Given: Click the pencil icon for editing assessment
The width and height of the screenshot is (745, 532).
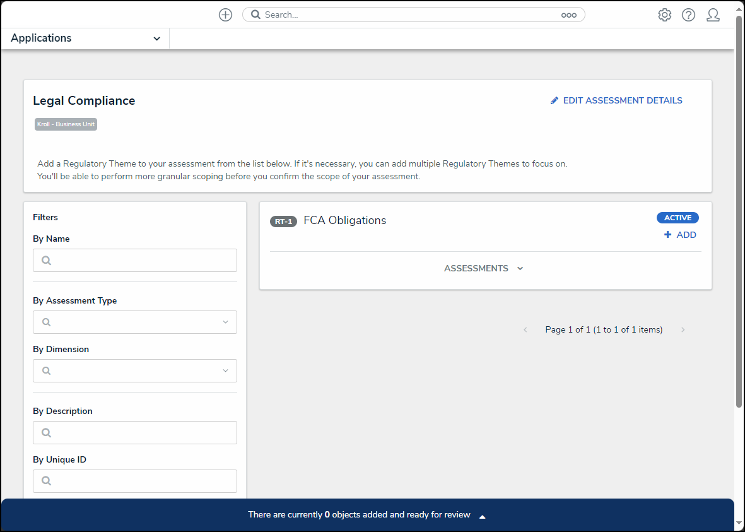Looking at the screenshot, I should pyautogui.click(x=554, y=100).
